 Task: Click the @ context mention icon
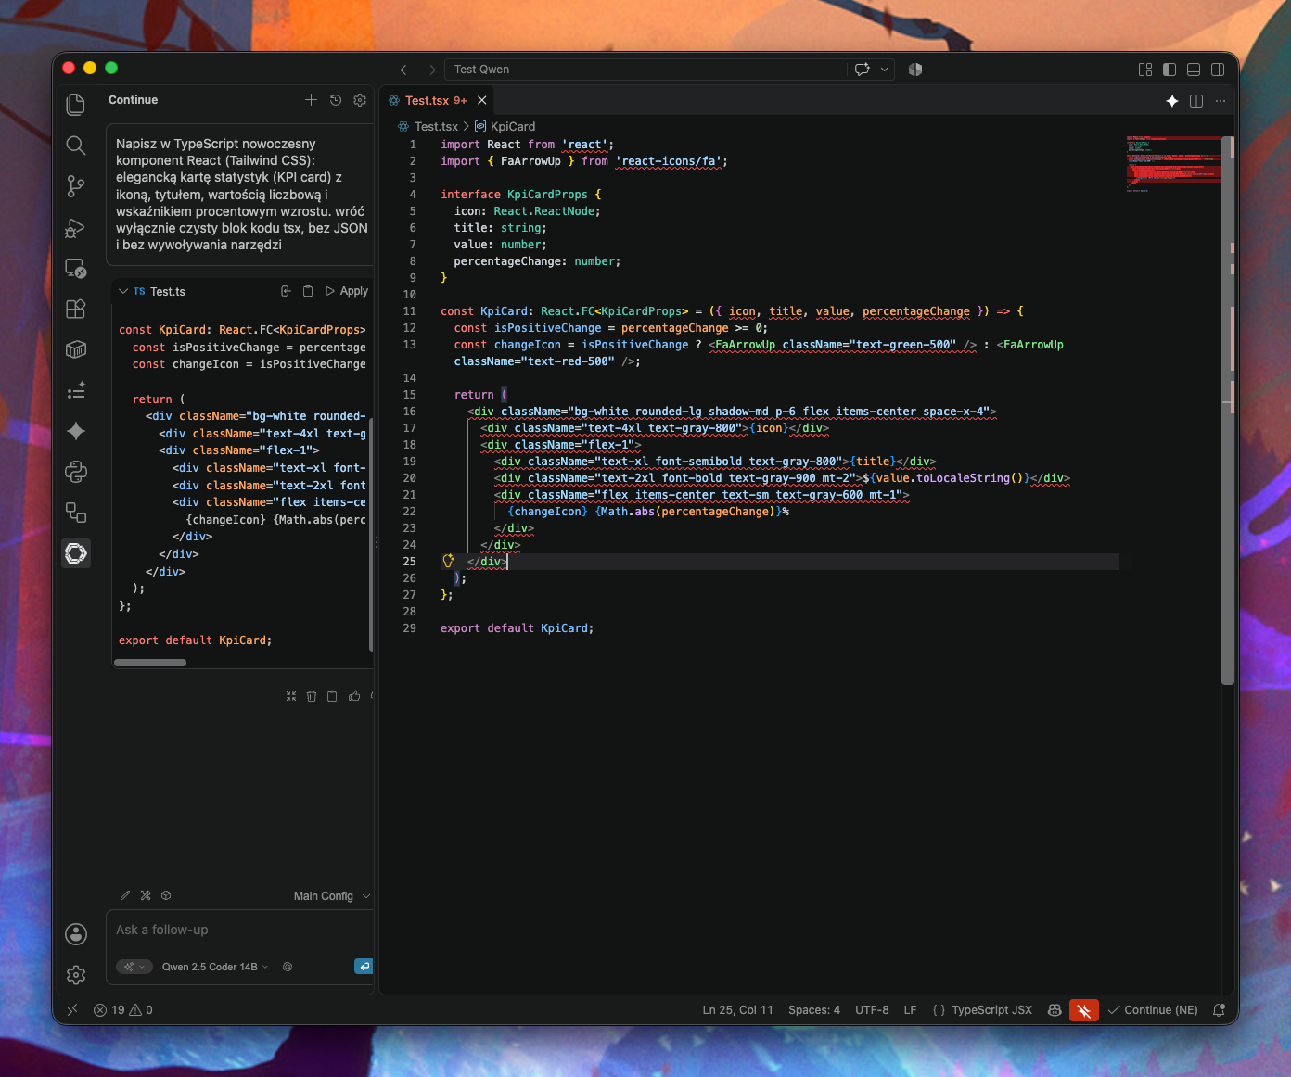click(x=288, y=967)
